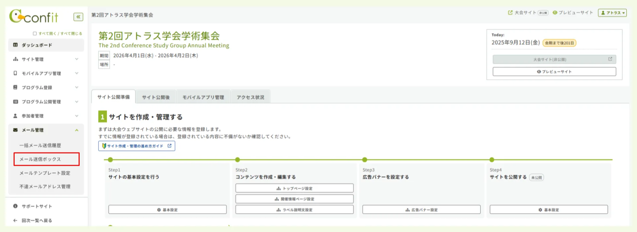Click the eye icon beside top プレビューサイト

(555, 13)
